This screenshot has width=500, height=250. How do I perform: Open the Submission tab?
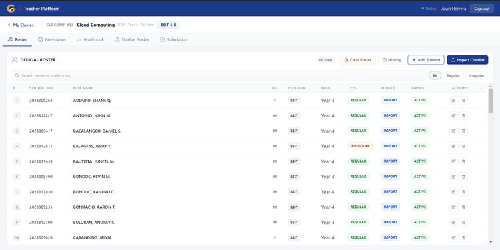[x=174, y=39]
